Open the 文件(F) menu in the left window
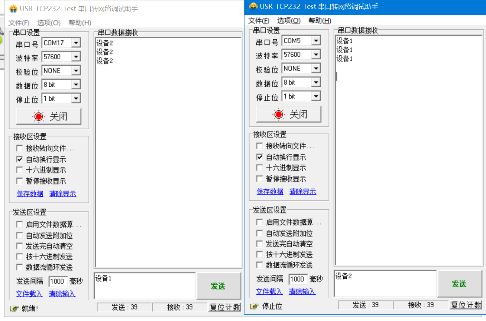Viewport: 486px width, 321px height. tap(19, 23)
